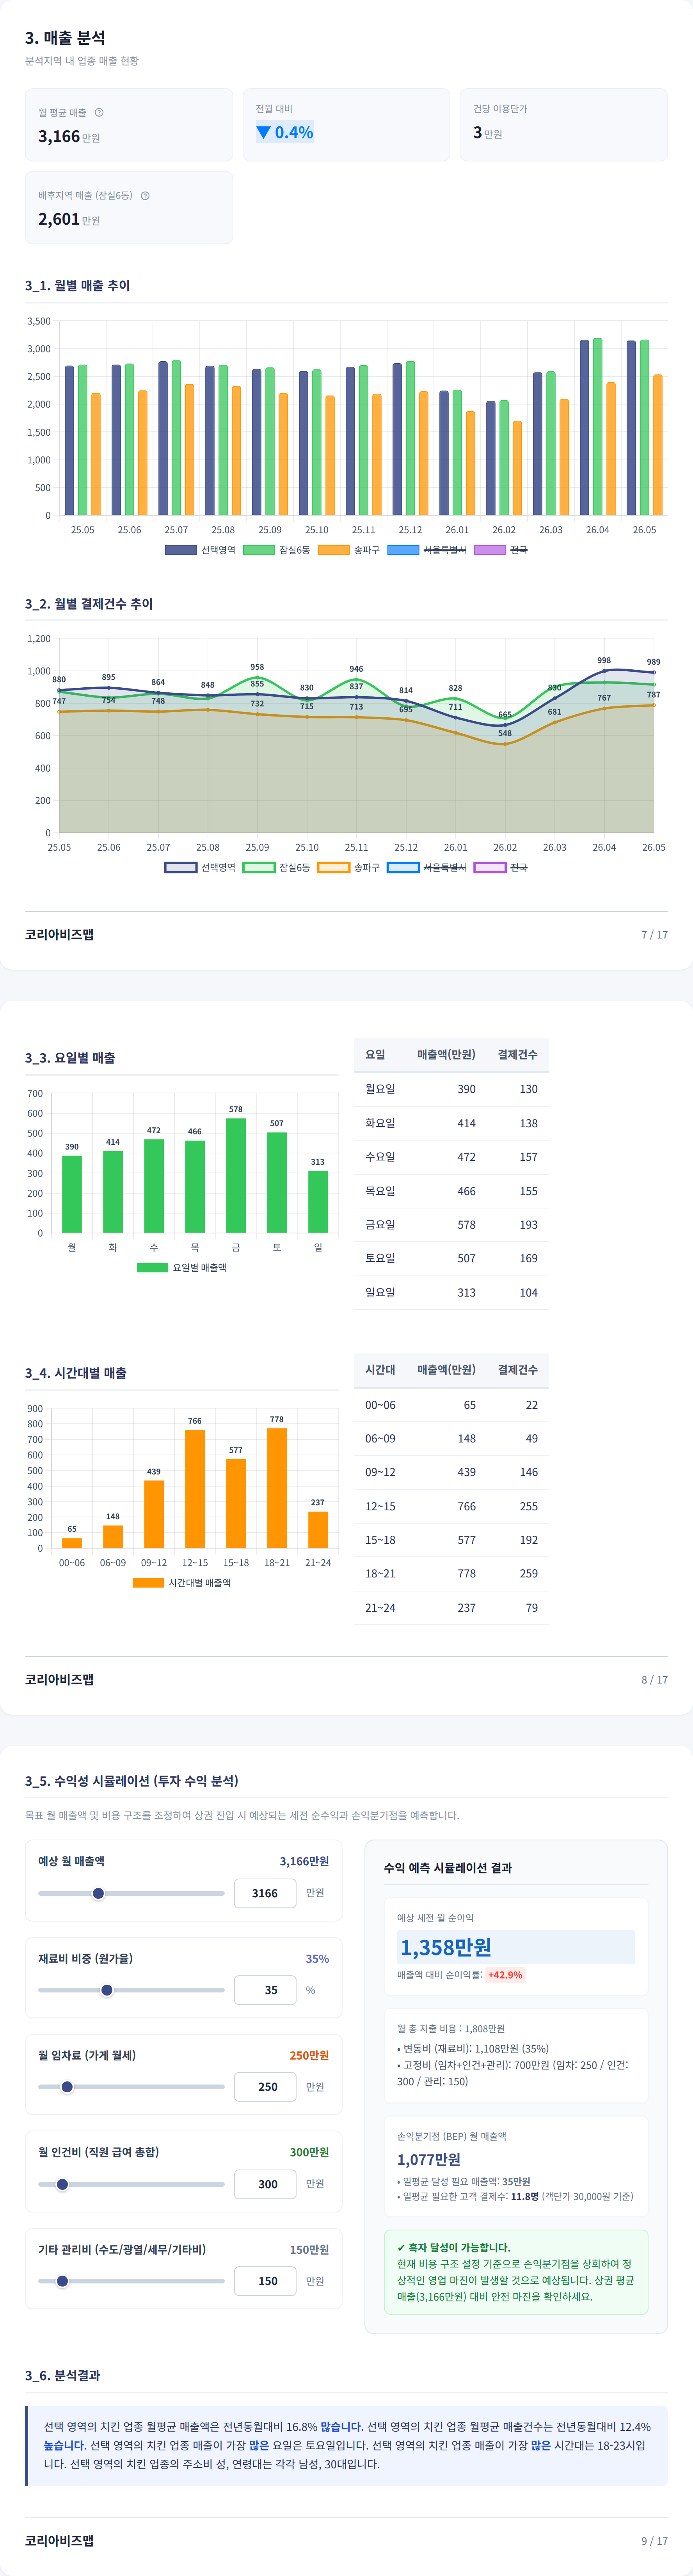The image size is (693, 2576).
Task: Click the 월 인건비 slider handle
Action: (62, 2184)
